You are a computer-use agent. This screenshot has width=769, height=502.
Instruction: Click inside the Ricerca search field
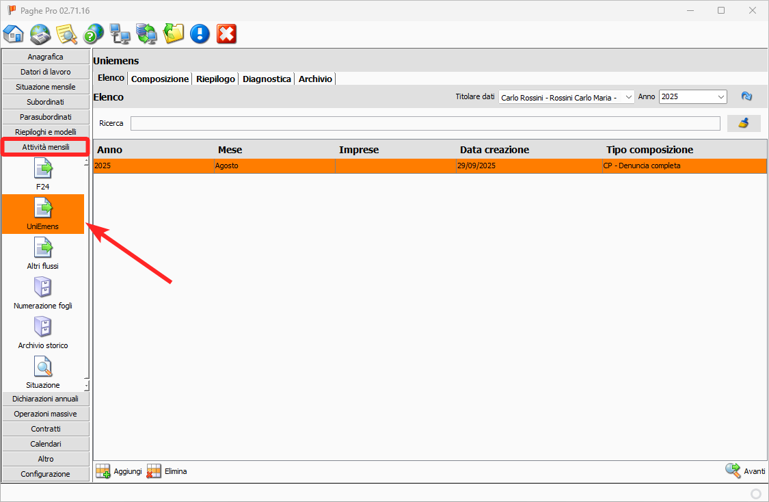pyautogui.click(x=424, y=123)
